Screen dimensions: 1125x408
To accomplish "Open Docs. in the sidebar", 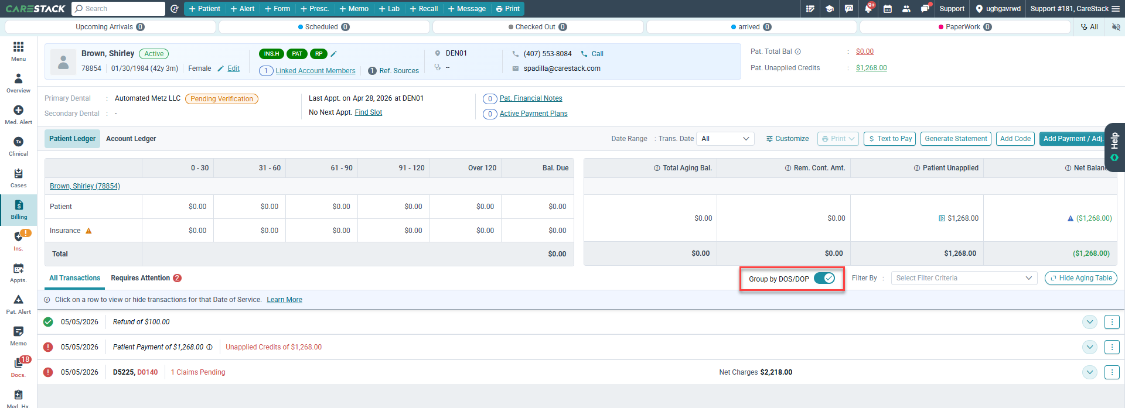I will 18,368.
